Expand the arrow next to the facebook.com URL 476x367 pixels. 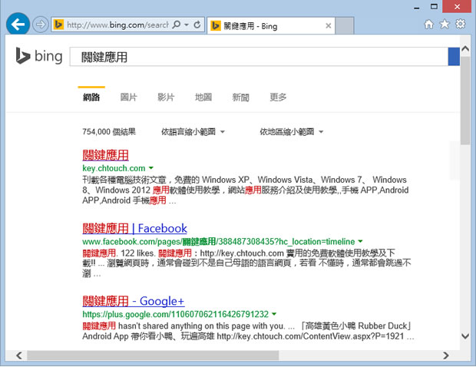360,241
